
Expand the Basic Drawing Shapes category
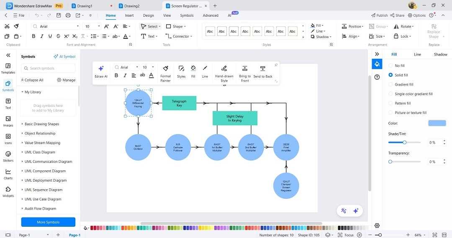tap(42, 124)
